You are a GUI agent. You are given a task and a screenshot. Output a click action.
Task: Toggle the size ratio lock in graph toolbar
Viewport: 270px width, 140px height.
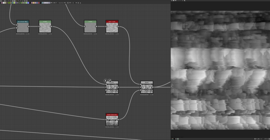[68, 3]
